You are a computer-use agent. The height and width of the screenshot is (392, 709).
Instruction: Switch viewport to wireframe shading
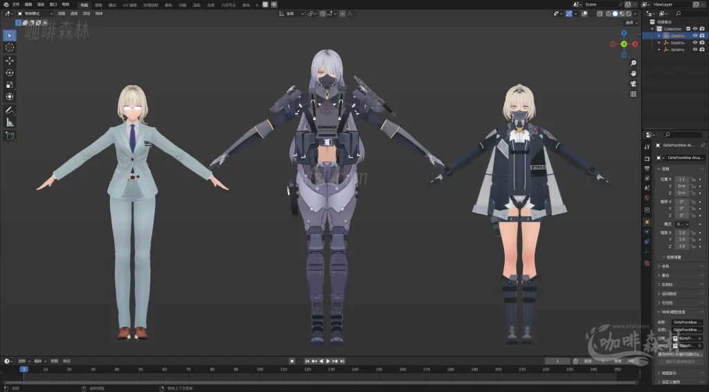(609, 14)
